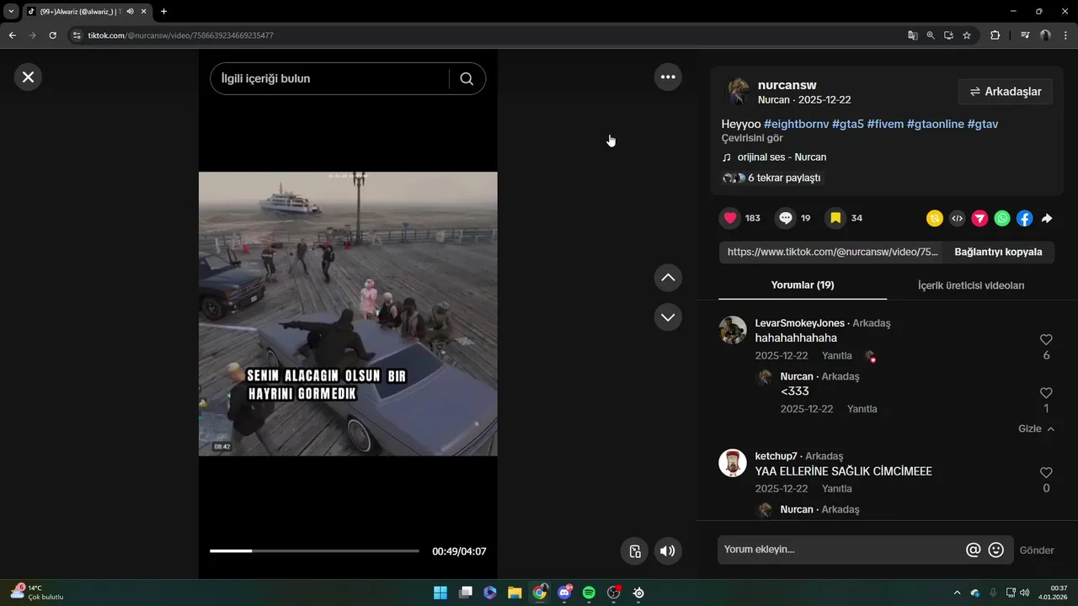Go to the previous video with up arrow
The height and width of the screenshot is (606, 1078).
point(668,277)
